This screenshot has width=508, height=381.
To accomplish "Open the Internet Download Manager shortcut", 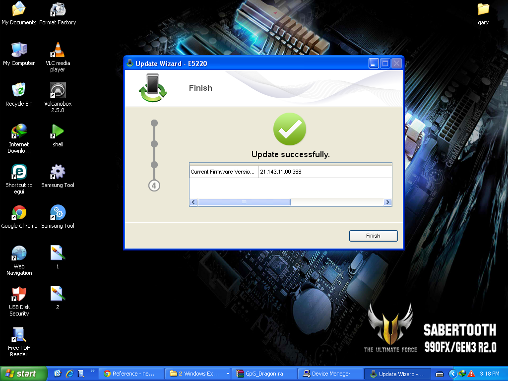I will (x=19, y=131).
